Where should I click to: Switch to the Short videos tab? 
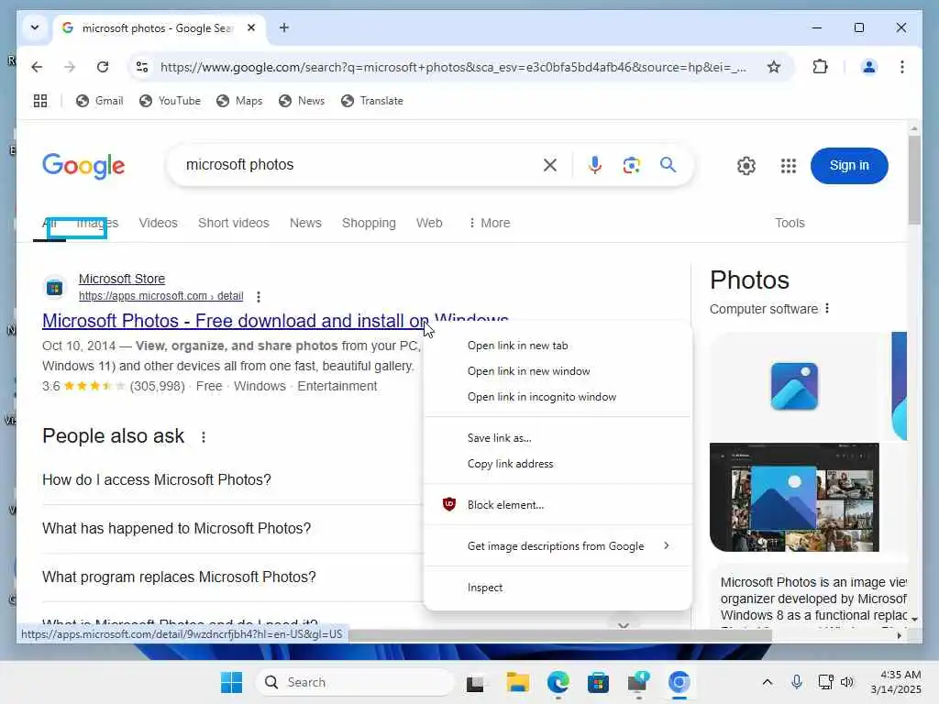coord(234,223)
